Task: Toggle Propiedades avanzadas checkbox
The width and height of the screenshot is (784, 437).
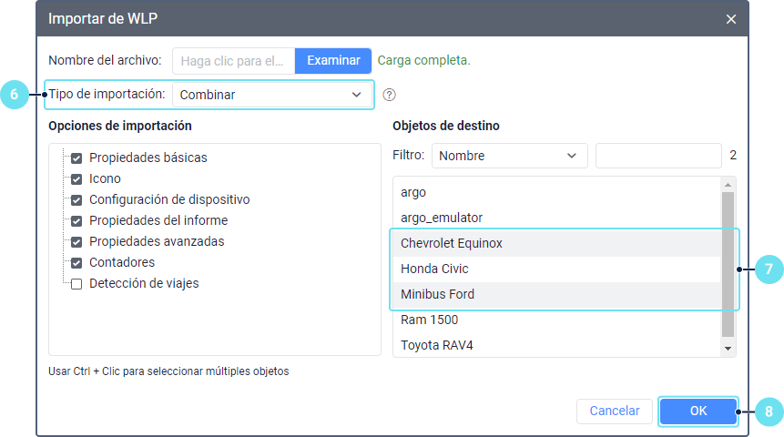Action: pos(76,241)
